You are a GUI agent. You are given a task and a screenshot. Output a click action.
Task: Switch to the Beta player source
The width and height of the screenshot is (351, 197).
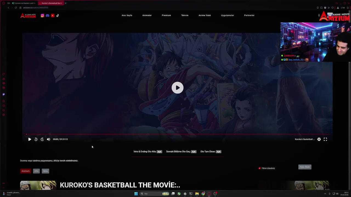[x=46, y=171]
